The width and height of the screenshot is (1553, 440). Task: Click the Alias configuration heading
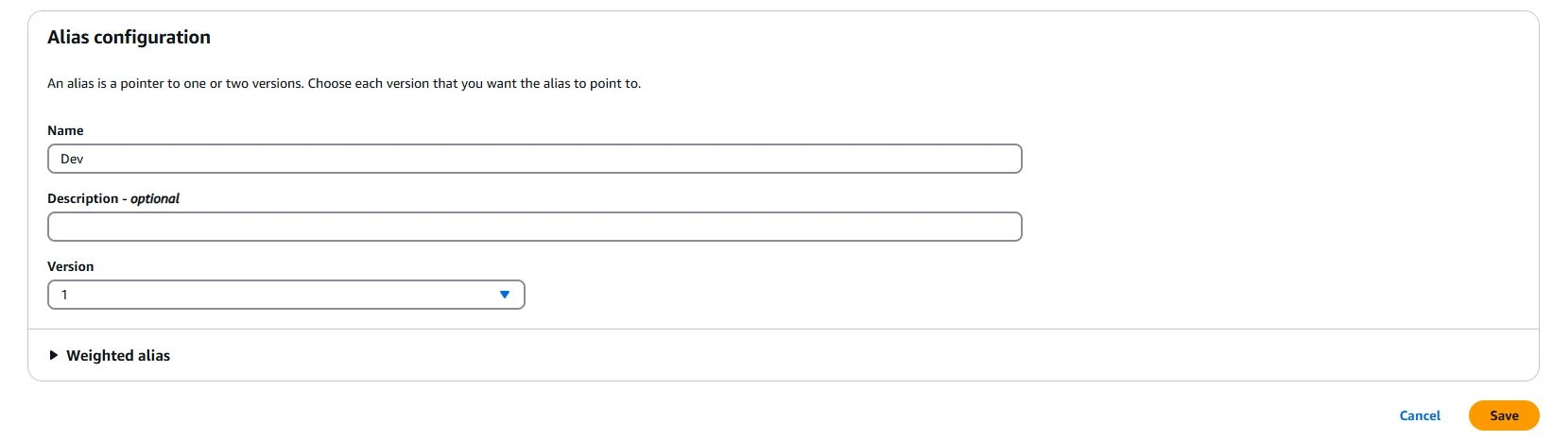129,38
